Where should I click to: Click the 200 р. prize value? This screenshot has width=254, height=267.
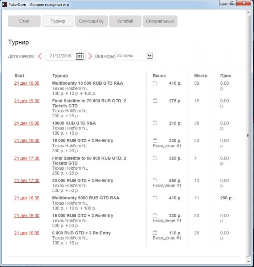click(x=226, y=198)
